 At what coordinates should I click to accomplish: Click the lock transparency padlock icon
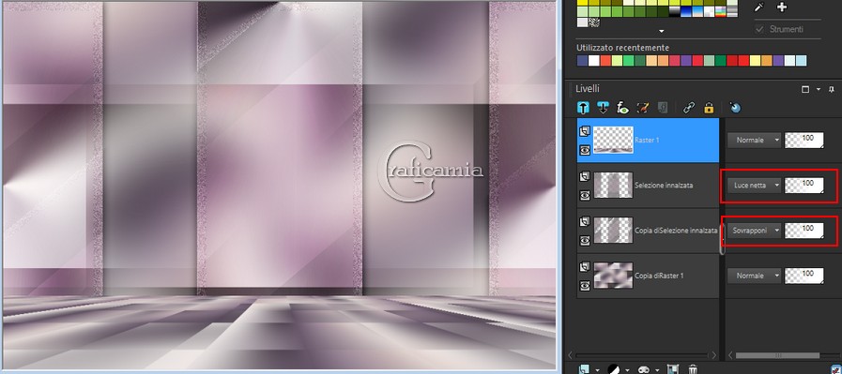709,108
